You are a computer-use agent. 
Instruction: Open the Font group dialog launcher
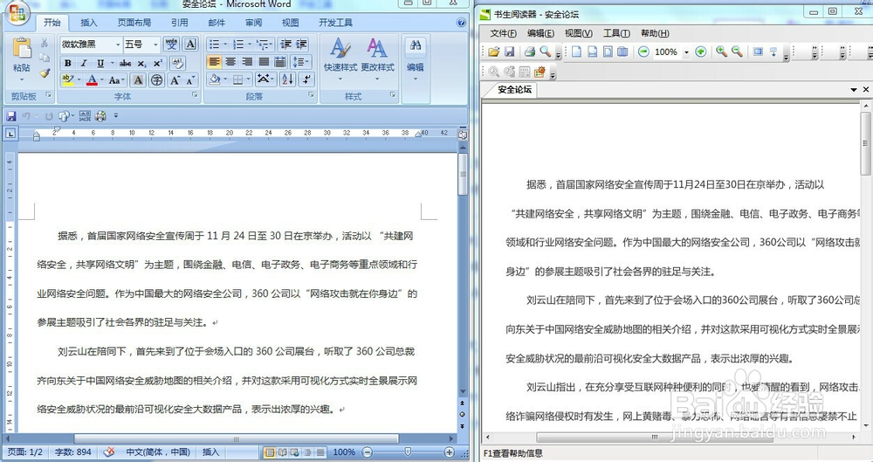(195, 95)
